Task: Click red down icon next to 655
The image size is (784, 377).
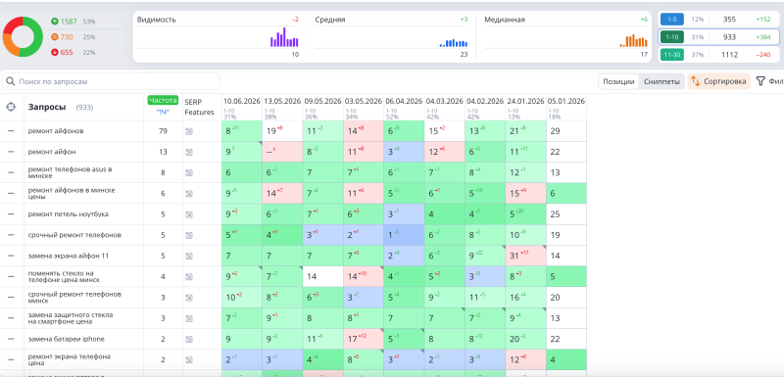Action: coord(55,53)
